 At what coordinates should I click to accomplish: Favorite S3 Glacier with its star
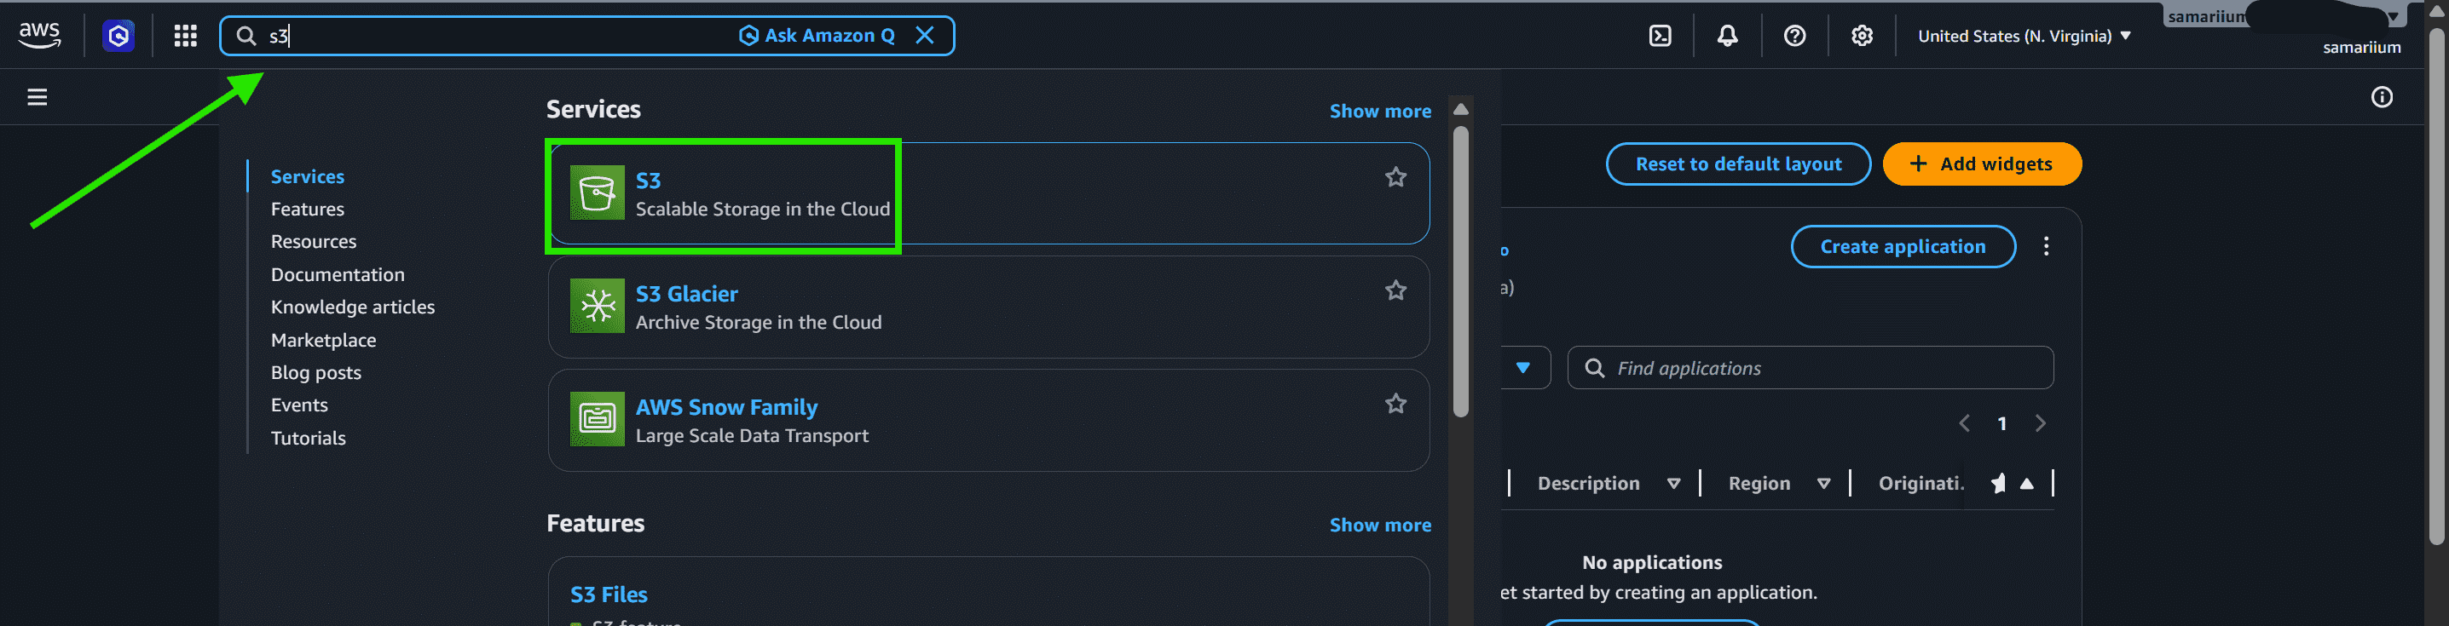1395,290
